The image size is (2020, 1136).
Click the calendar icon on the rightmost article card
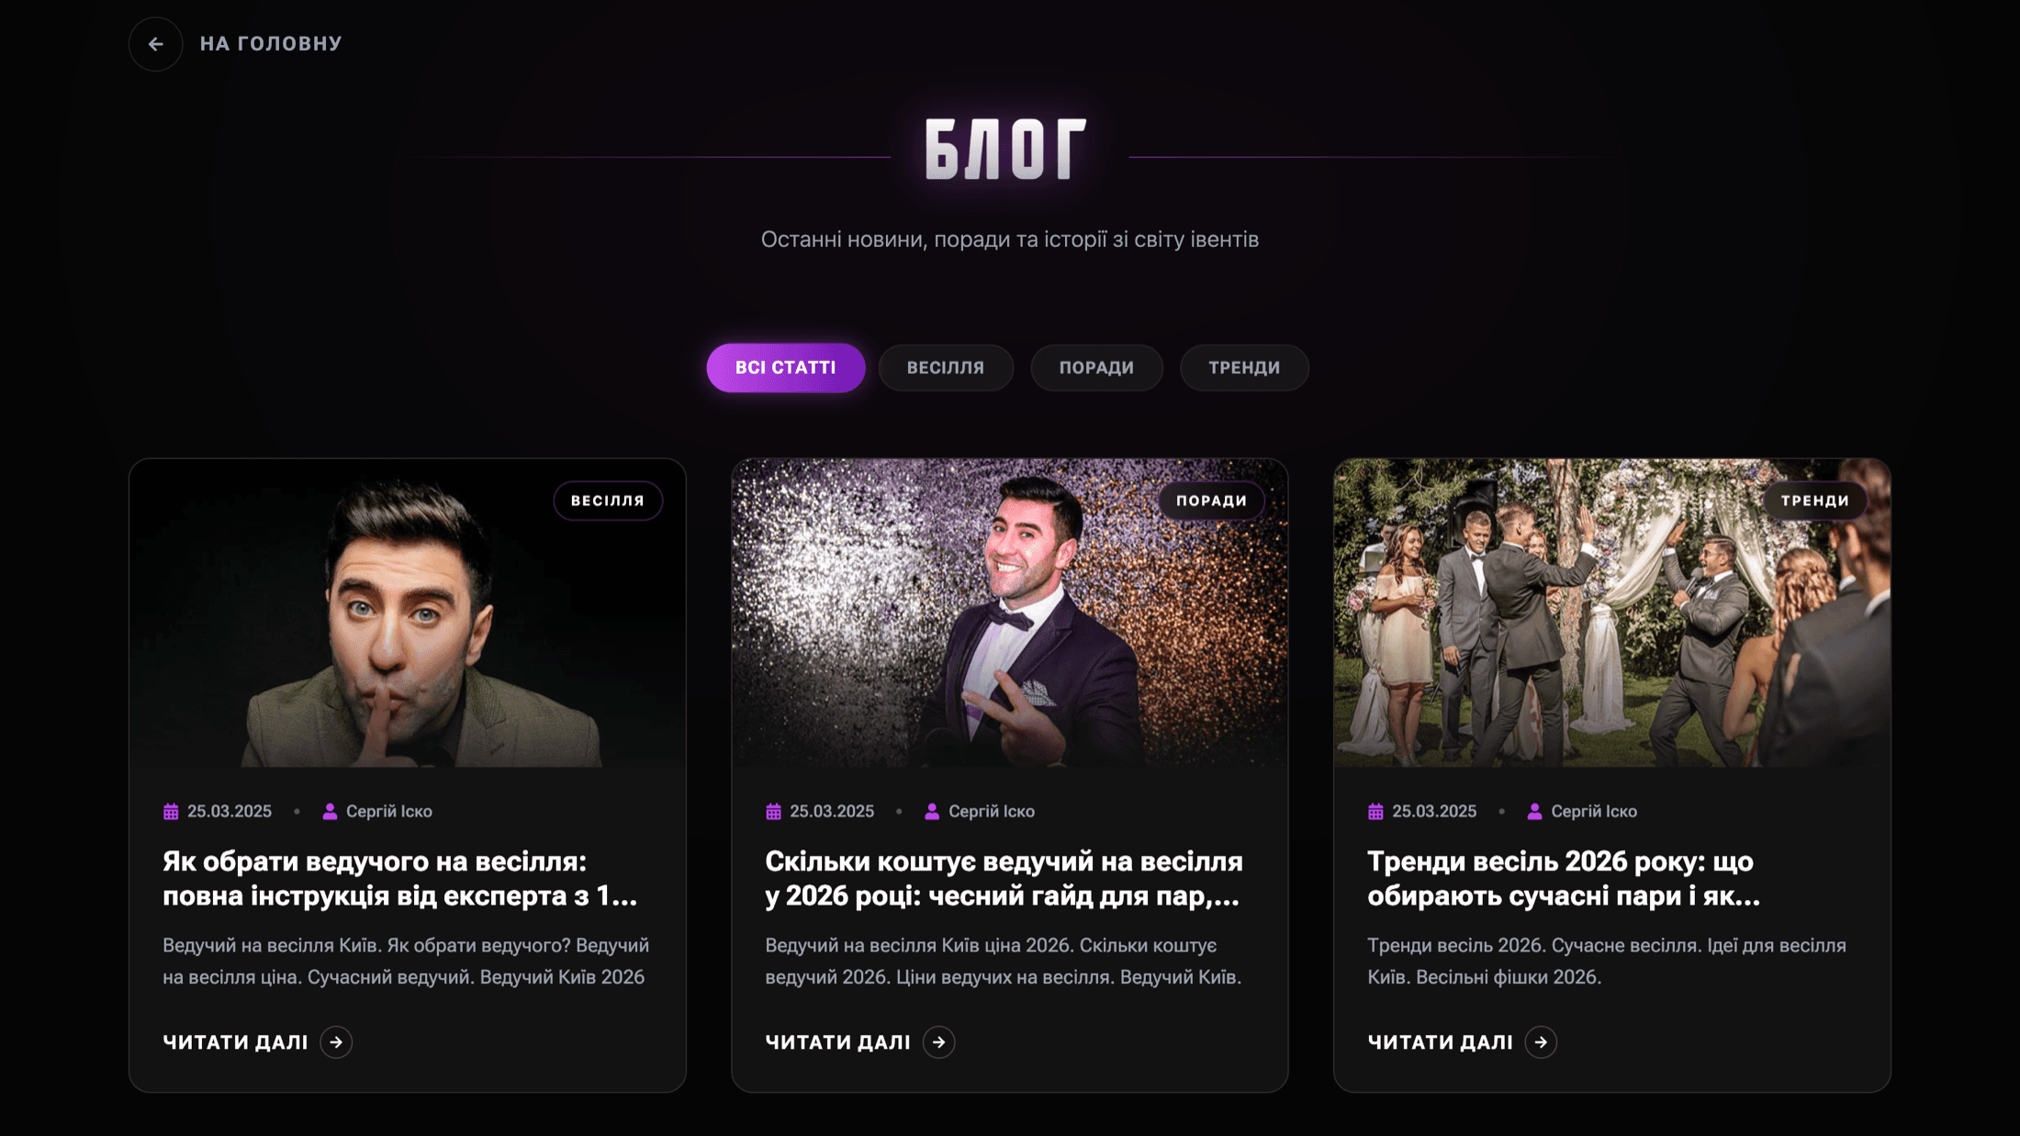1375,811
